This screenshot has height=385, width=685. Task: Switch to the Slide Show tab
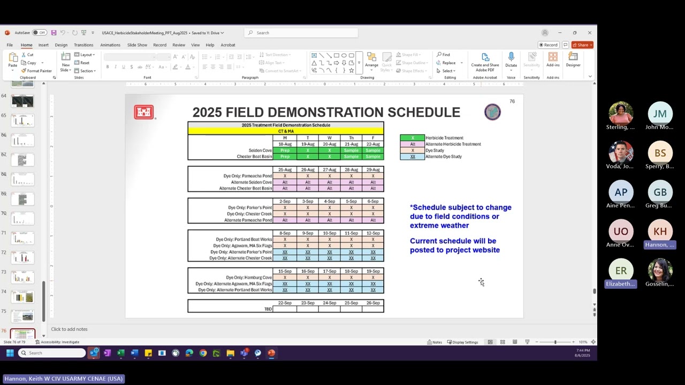point(137,45)
